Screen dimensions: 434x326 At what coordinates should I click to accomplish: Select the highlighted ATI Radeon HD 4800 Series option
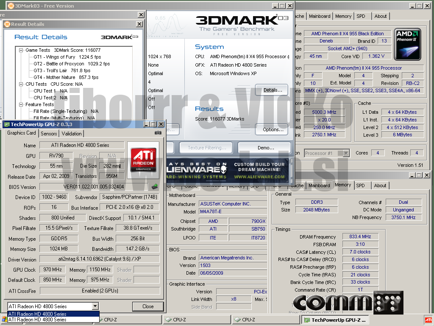coord(53,314)
